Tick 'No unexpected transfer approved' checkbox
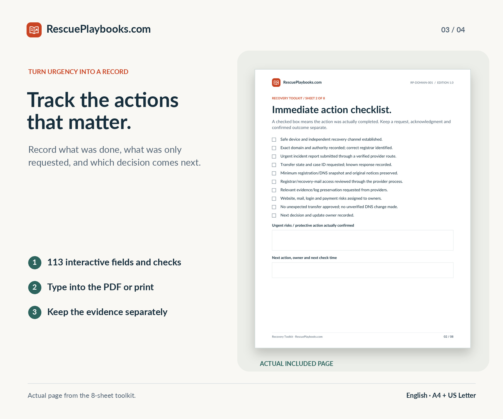 pyautogui.click(x=274, y=207)
